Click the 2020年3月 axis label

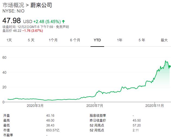[35, 106]
